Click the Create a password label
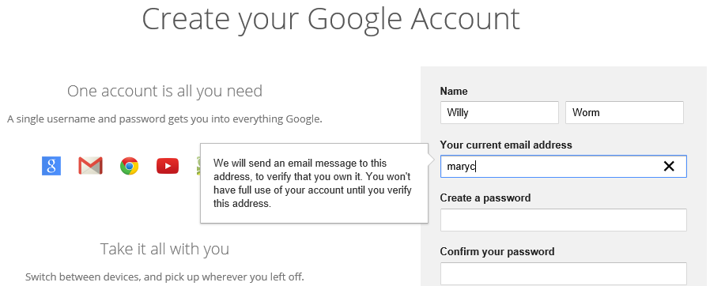The width and height of the screenshot is (725, 286). 485,198
